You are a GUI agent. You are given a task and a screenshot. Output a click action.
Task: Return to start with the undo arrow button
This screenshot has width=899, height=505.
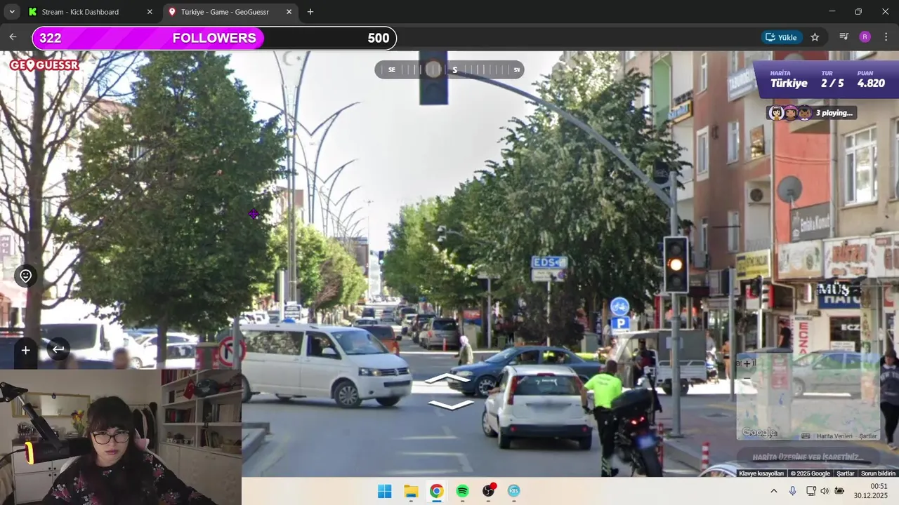tap(58, 349)
